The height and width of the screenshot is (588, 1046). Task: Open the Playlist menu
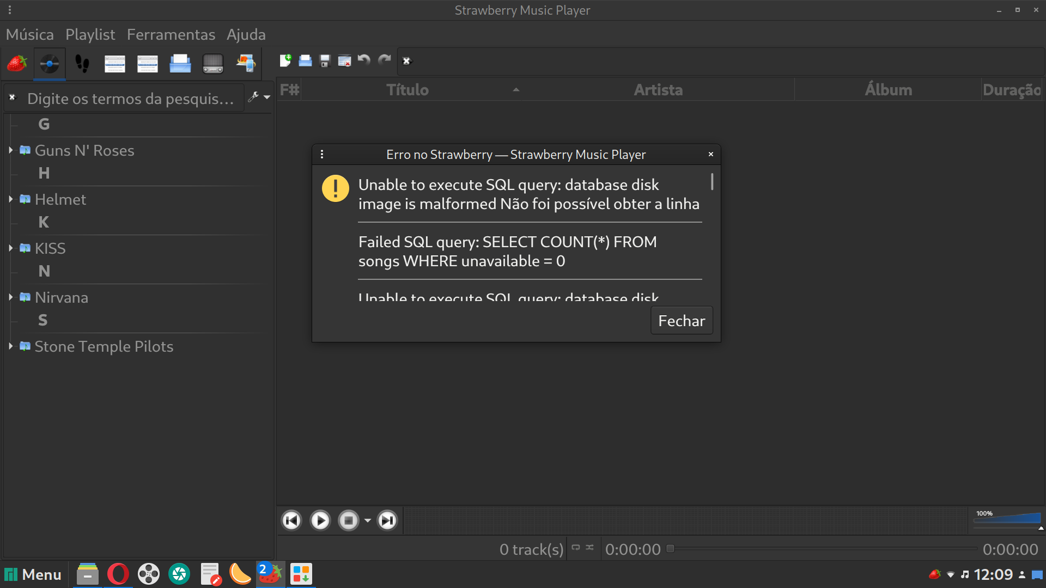click(90, 34)
